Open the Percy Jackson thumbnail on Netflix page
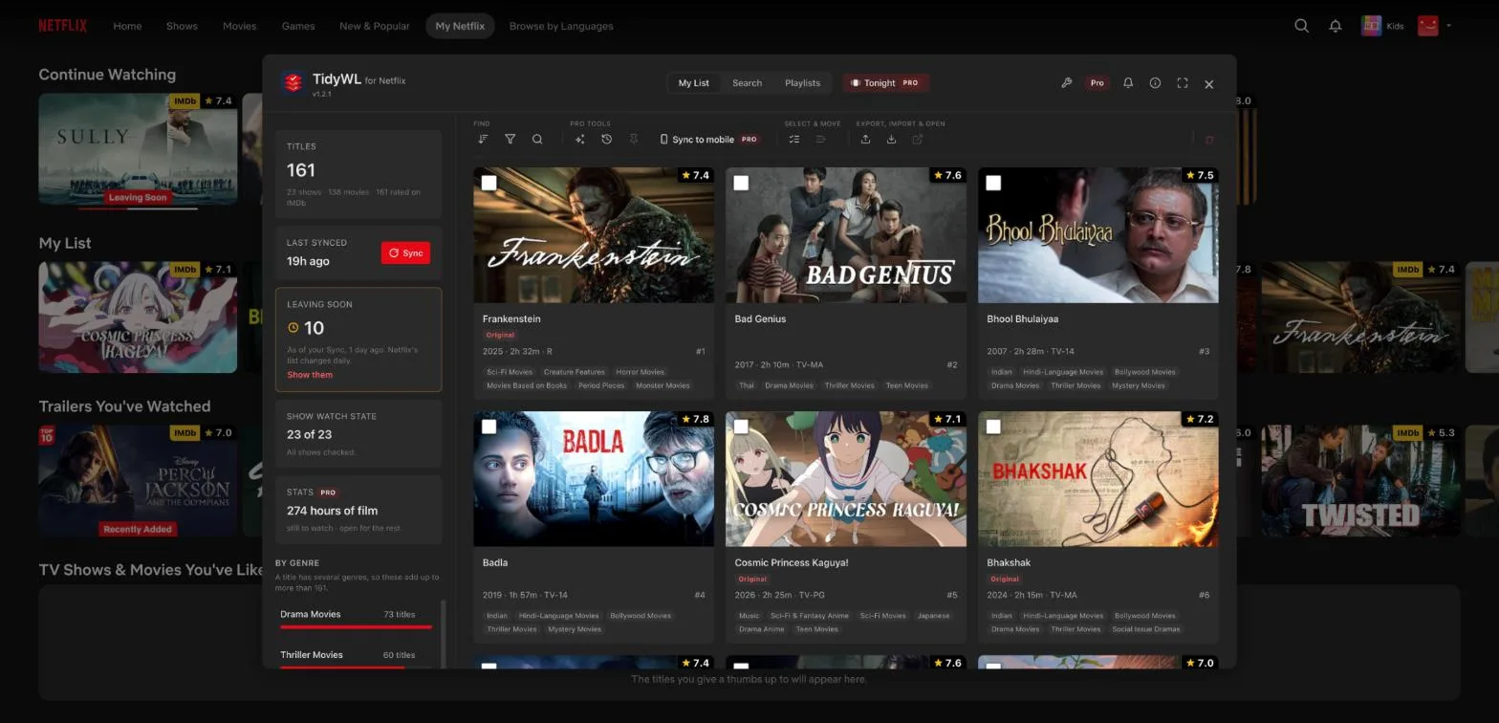This screenshot has width=1499, height=723. (138, 480)
